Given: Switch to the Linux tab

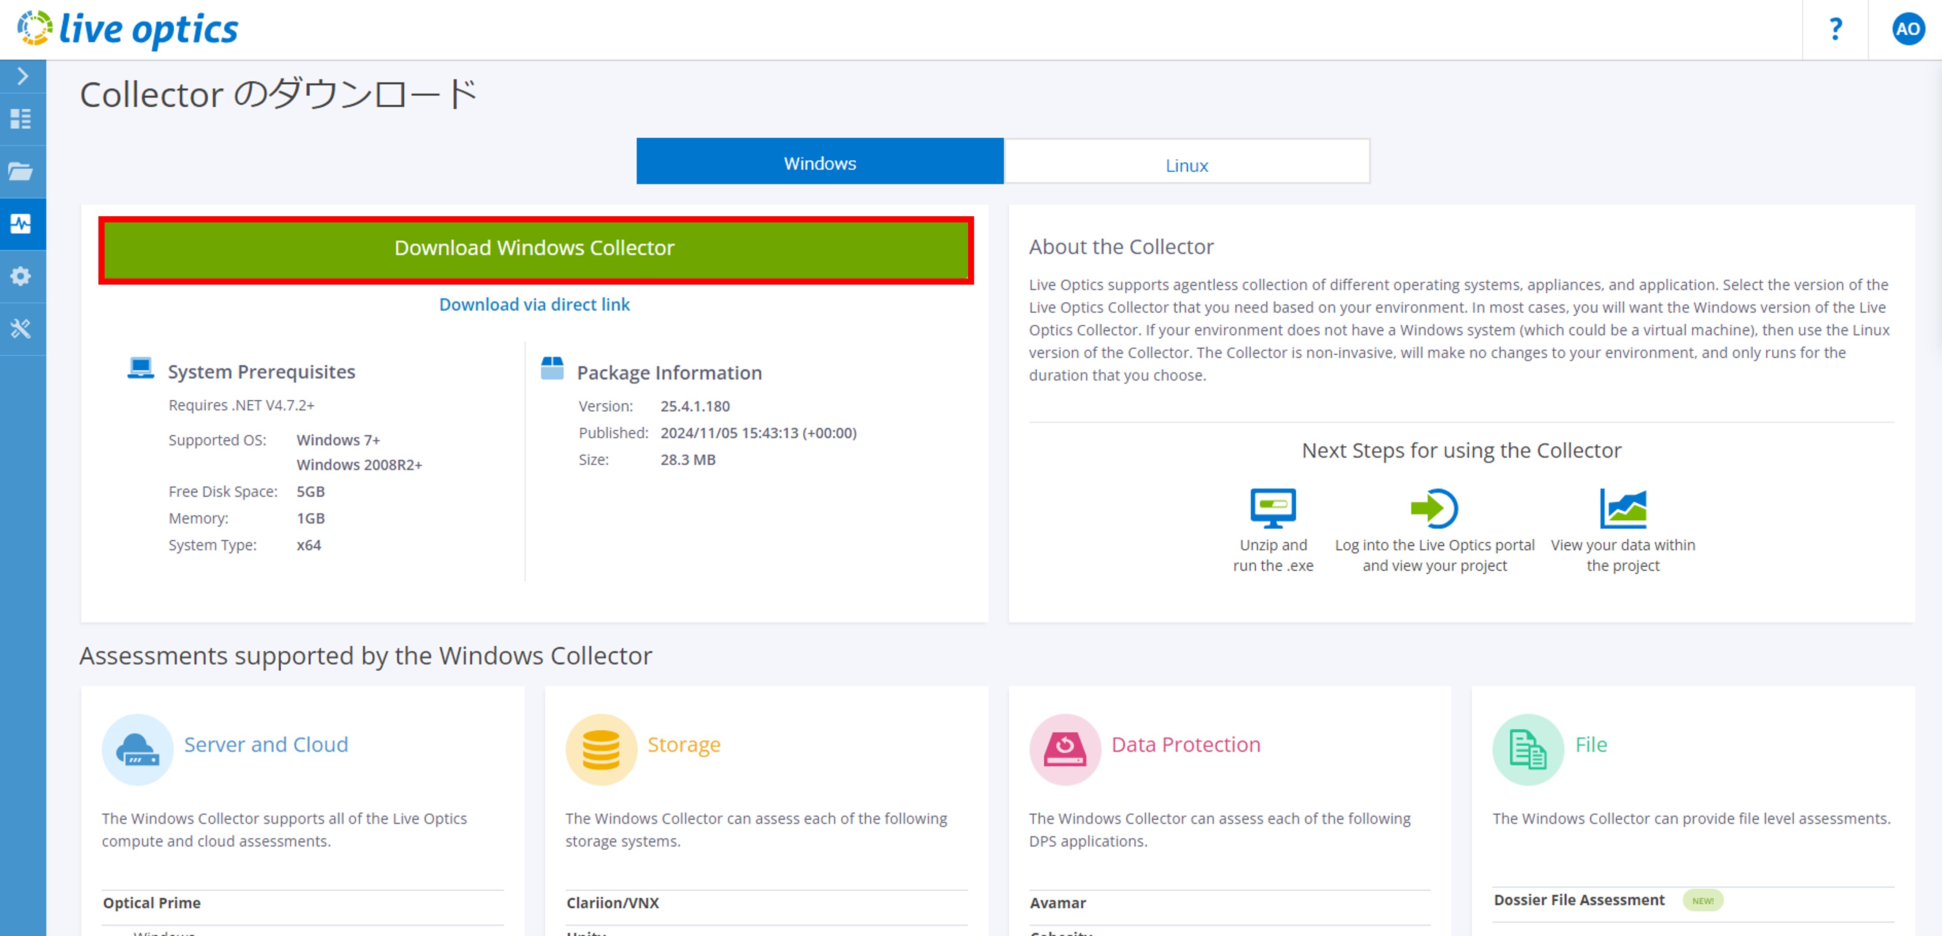Looking at the screenshot, I should [x=1187, y=164].
